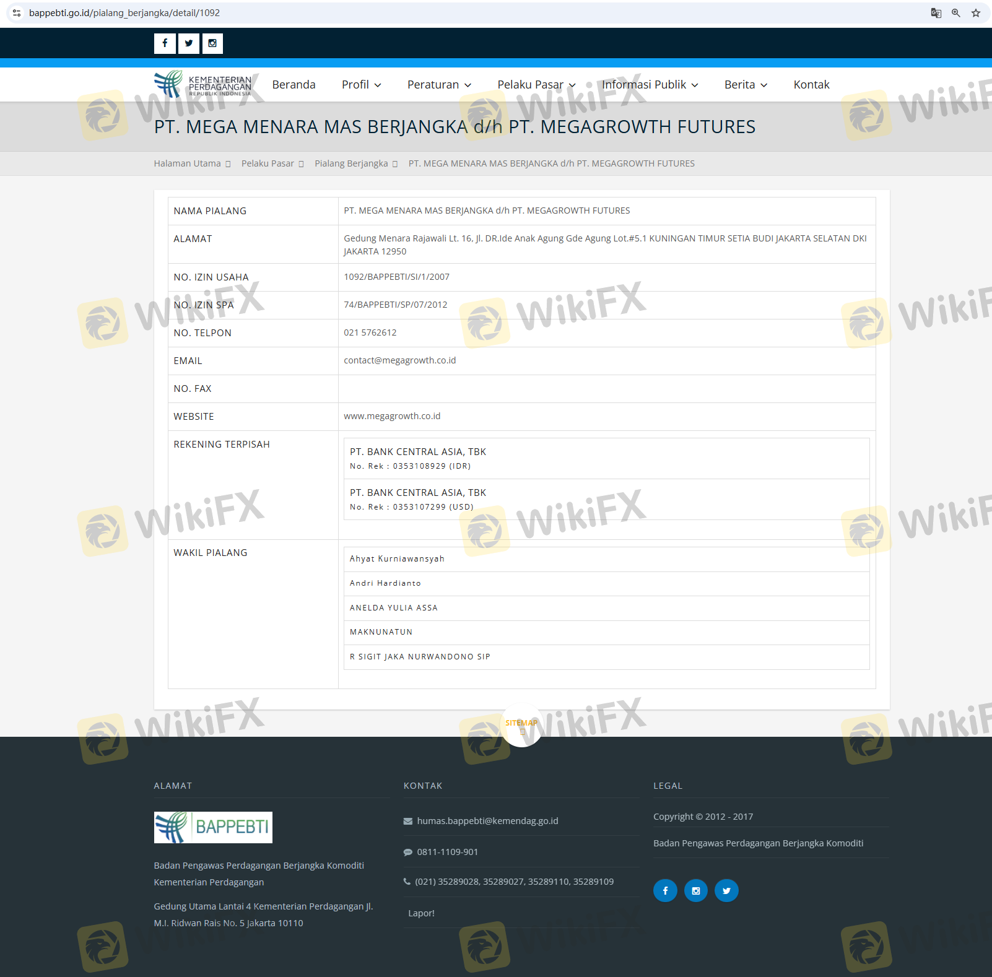Screen dimensions: 992x977
Task: Click the humas.bappebti@kemendag.go.id email link
Action: 488,821
